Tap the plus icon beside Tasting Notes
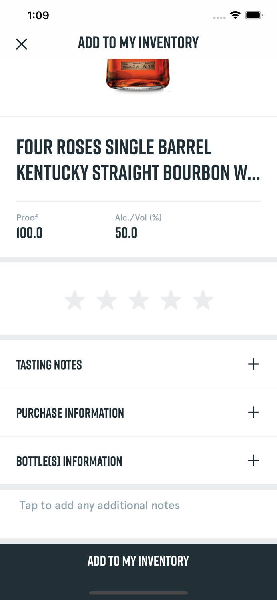This screenshot has height=600, width=277. [x=253, y=364]
